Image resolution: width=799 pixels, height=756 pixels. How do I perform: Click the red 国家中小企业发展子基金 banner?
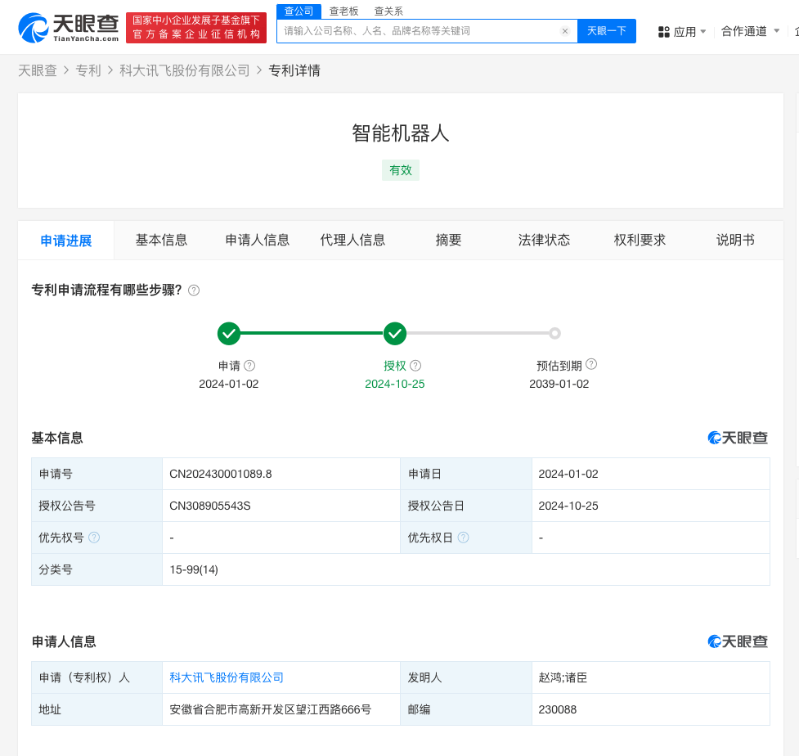(x=196, y=28)
